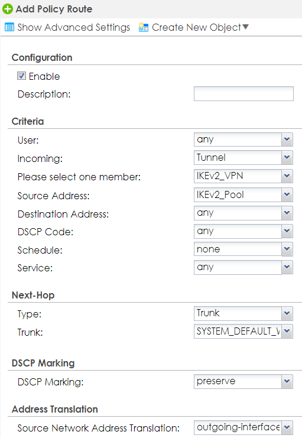
Task: Expand the Trunk SYSTEM_DEFAULT dropdown
Action: click(x=243, y=331)
